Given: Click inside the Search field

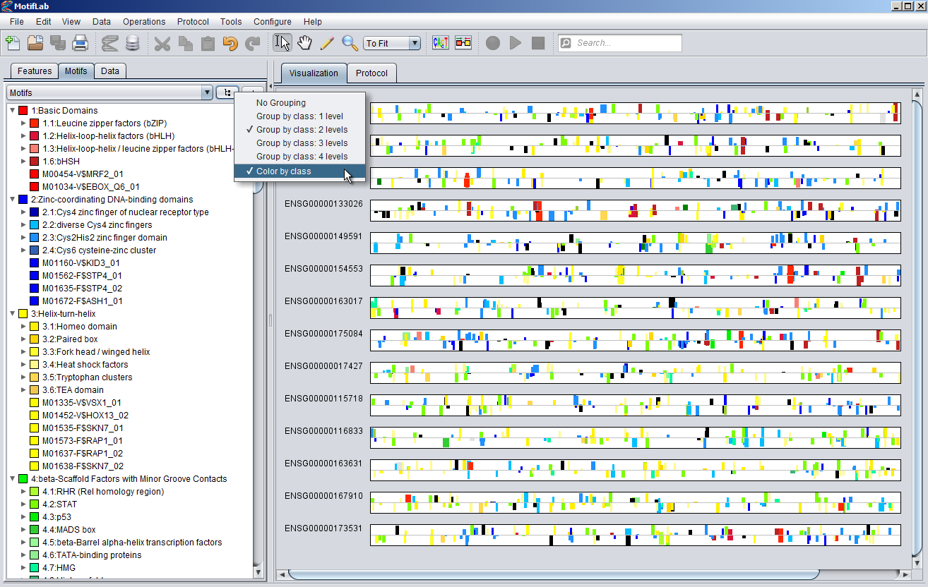Looking at the screenshot, I should (x=621, y=43).
